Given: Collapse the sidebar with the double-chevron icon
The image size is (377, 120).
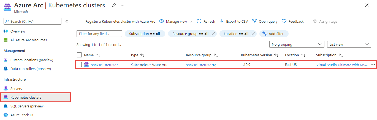Looking at the screenshot, I should (67, 21).
